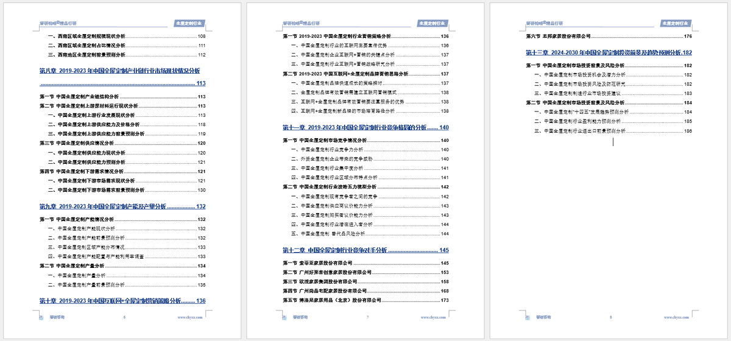Select 二、中国全屋定制产能前景预测分析
The width and height of the screenshot is (731, 341).
coord(127,238)
